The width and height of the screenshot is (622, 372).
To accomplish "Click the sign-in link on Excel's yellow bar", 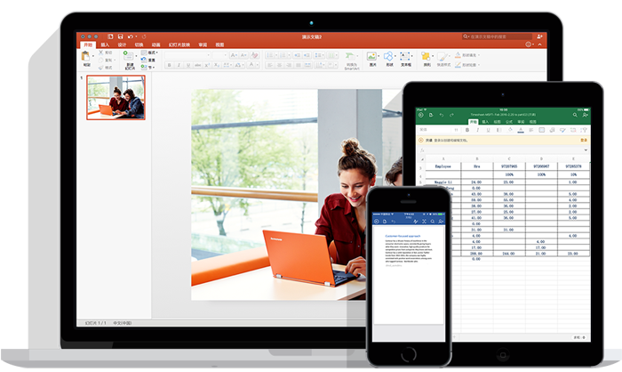I will click(x=583, y=141).
